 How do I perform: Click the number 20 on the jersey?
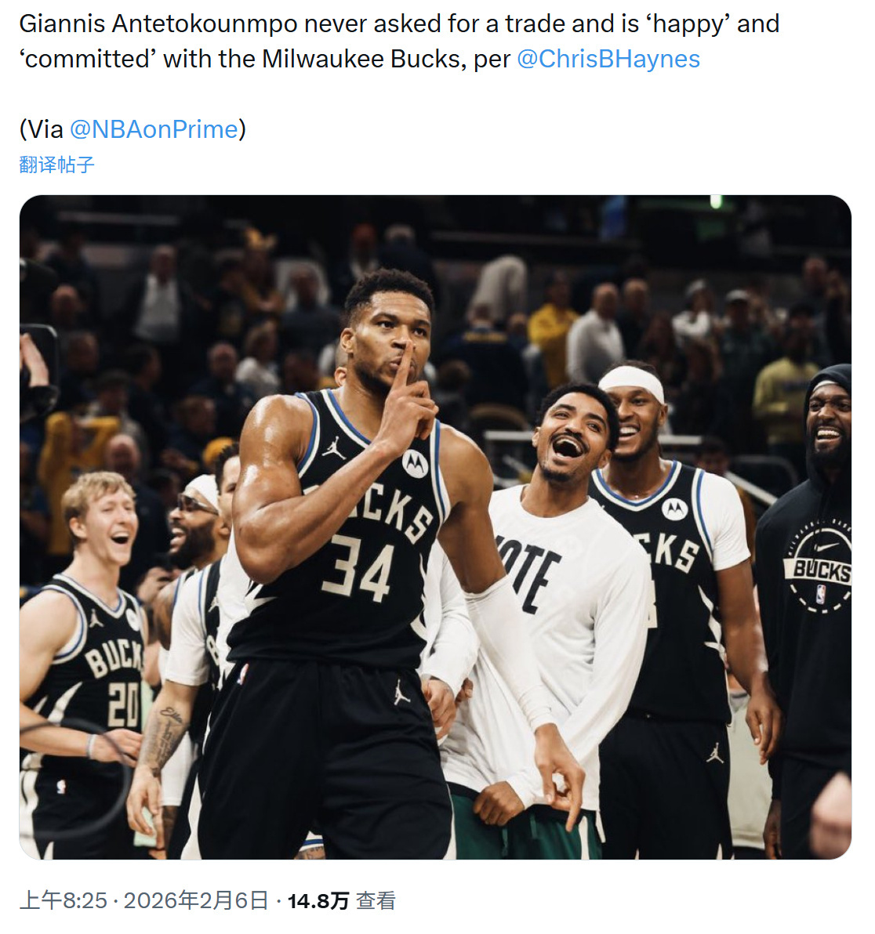pos(123,703)
